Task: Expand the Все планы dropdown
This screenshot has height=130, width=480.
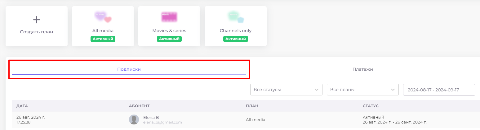Action: (x=362, y=90)
